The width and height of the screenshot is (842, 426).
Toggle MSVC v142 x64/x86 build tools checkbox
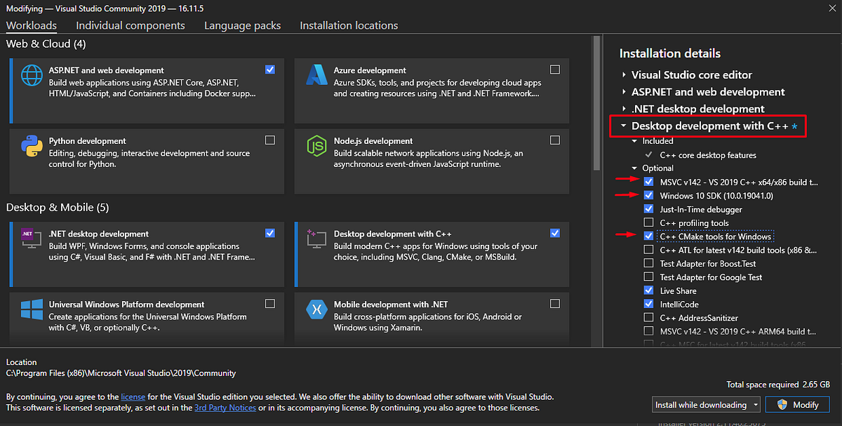click(x=648, y=182)
